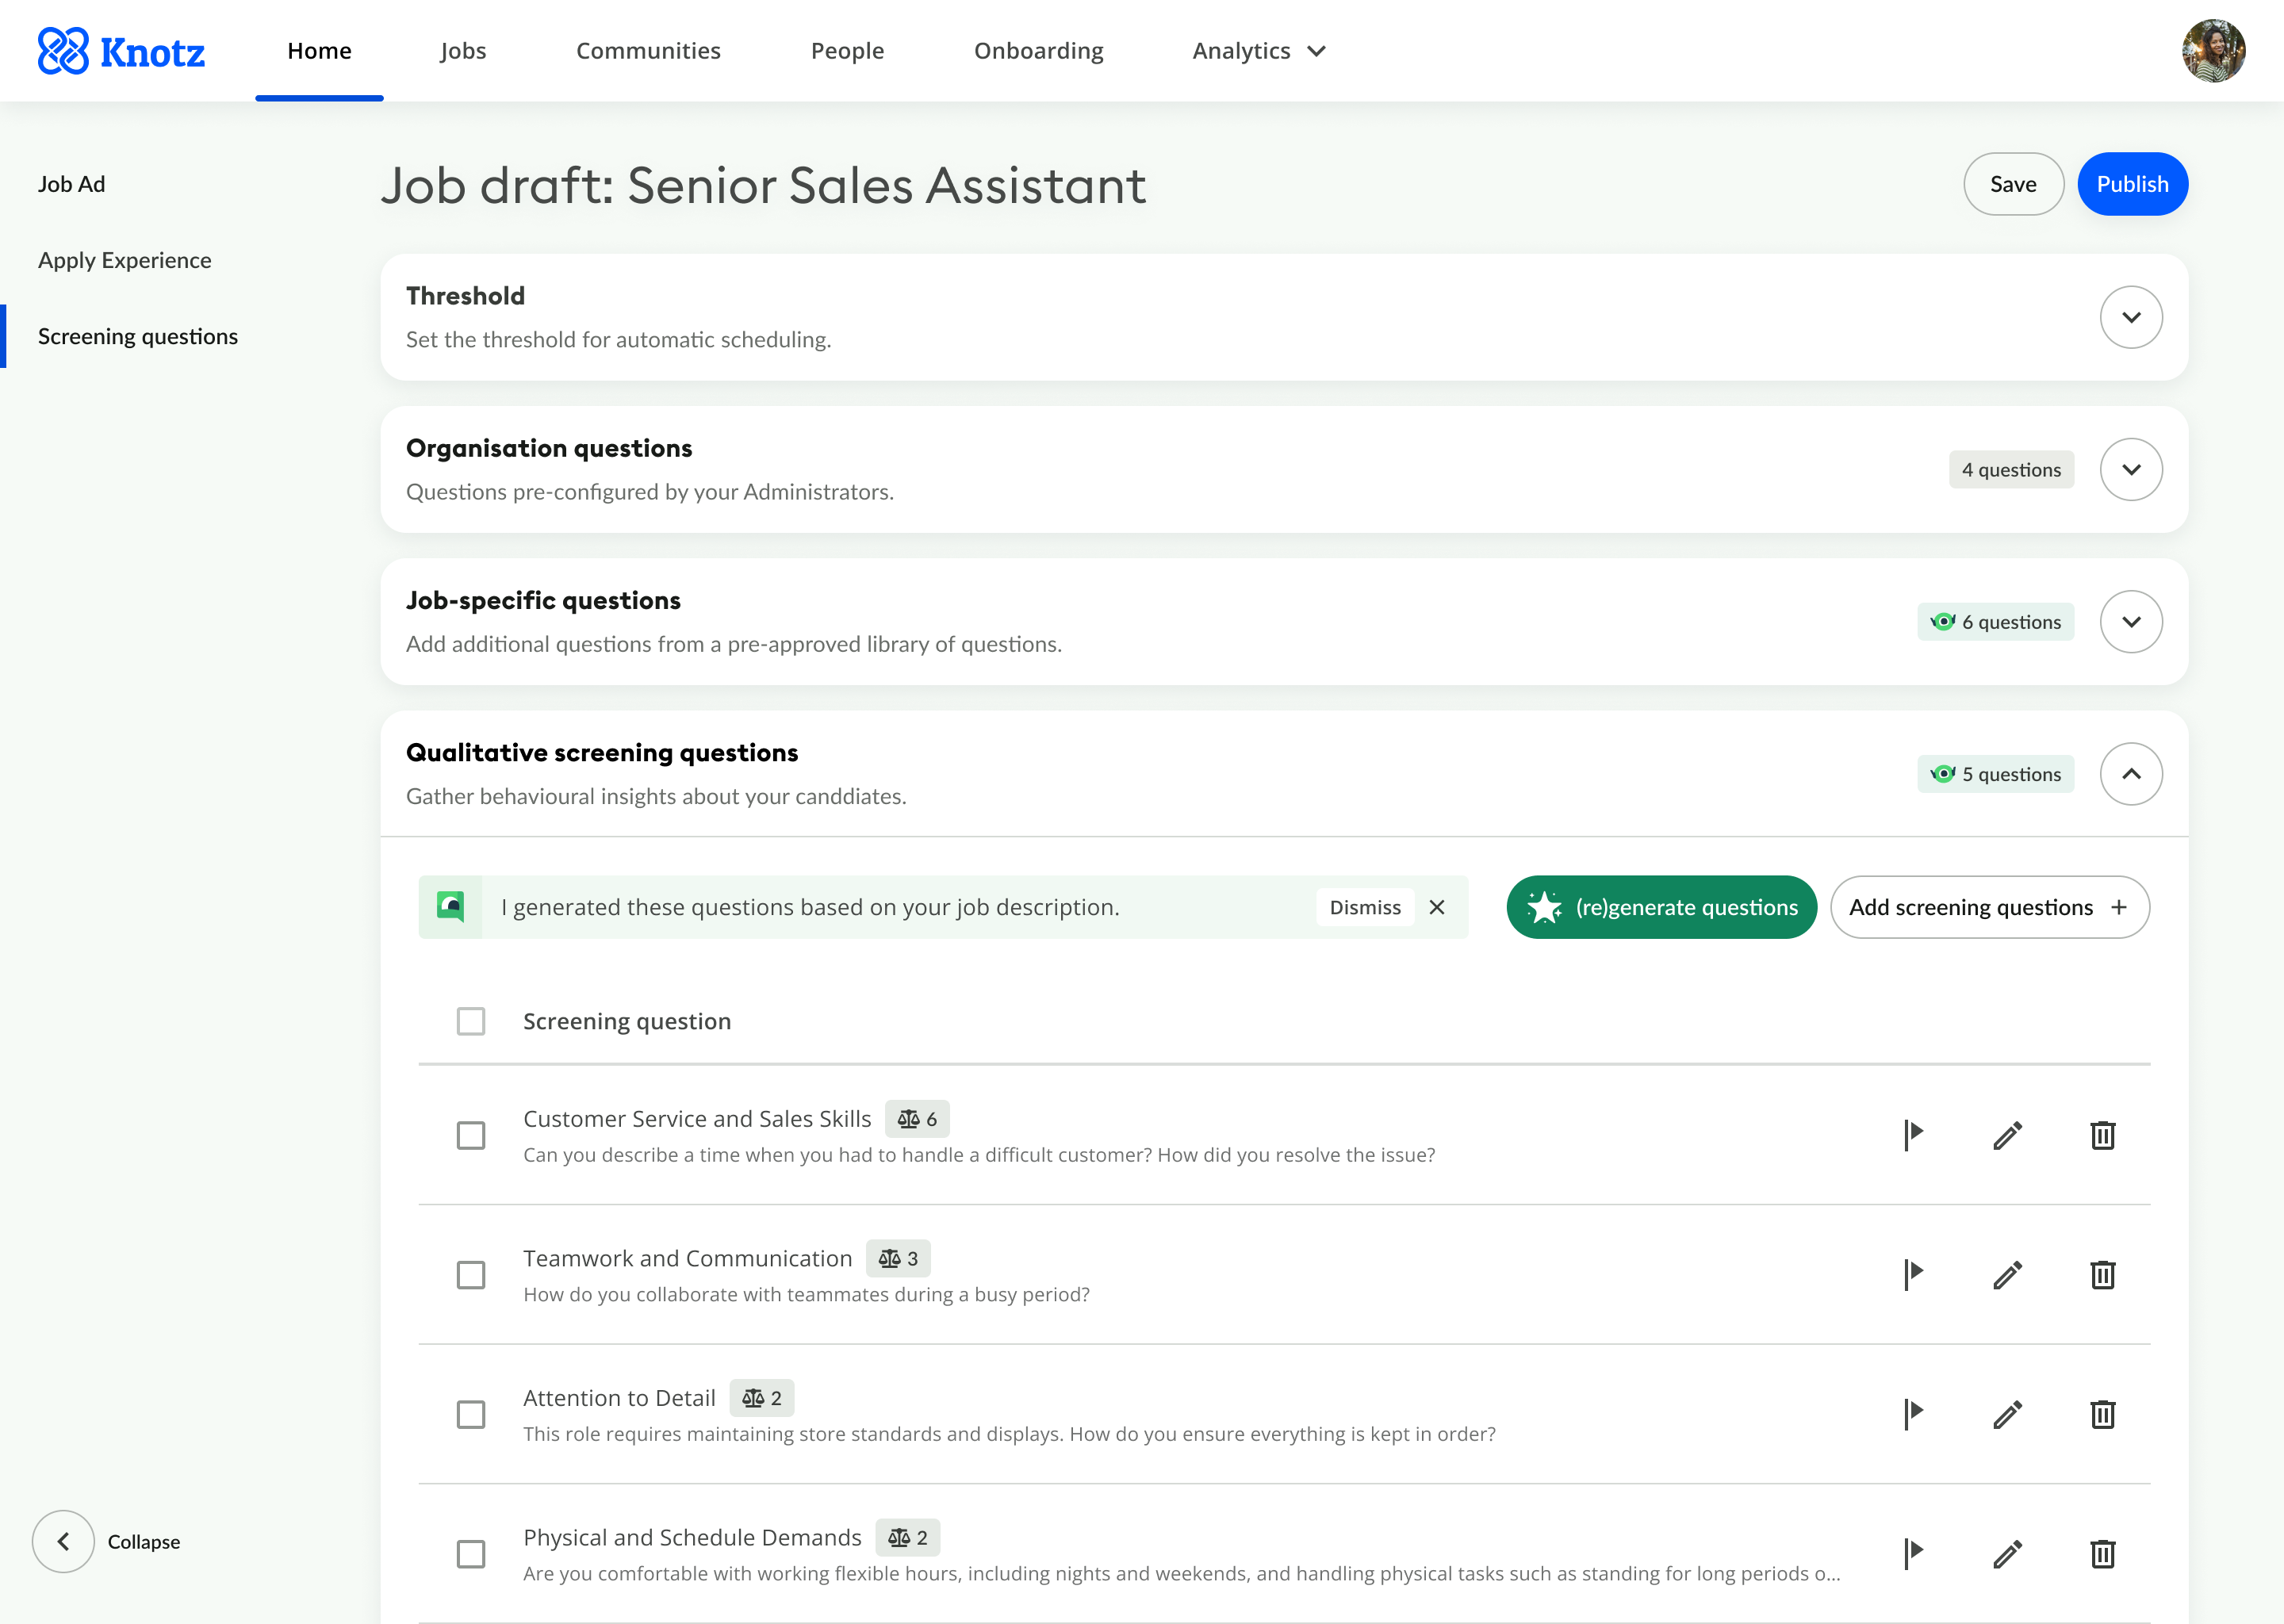This screenshot has width=2284, height=1624.
Task: Close the generated questions notice with X
Action: [x=1437, y=907]
